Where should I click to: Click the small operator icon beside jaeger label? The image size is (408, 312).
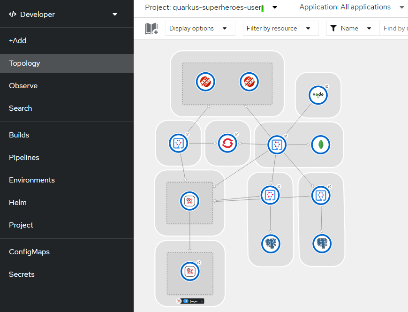pyautogui.click(x=179, y=301)
